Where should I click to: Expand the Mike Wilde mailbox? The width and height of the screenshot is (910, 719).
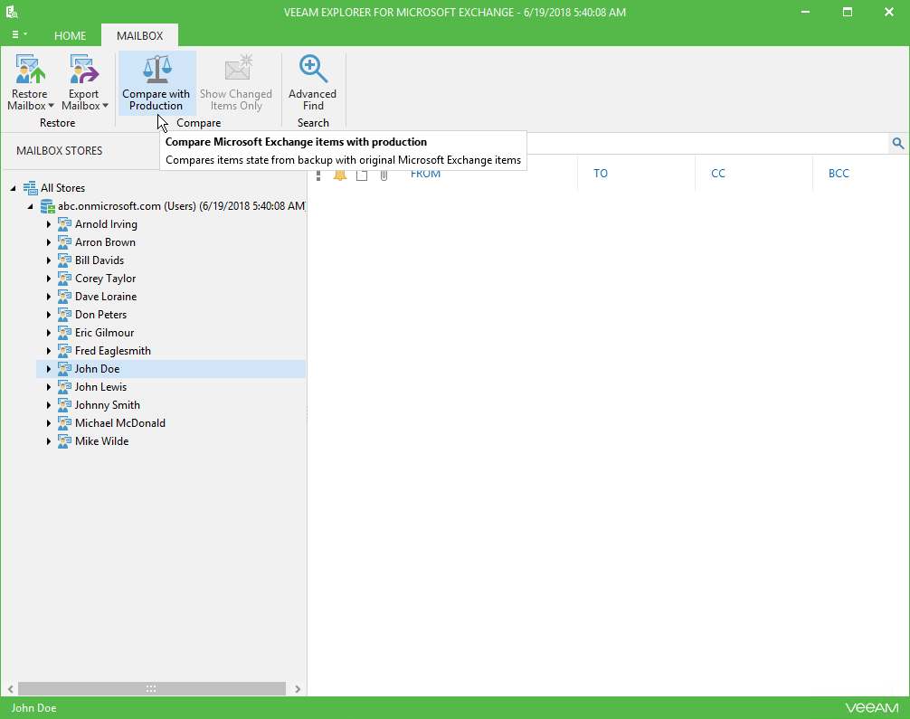pyautogui.click(x=49, y=441)
